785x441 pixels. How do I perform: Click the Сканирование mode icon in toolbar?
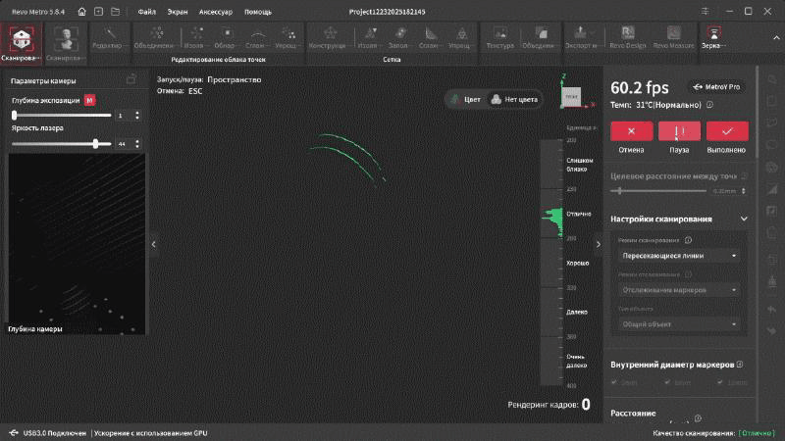tap(20, 39)
